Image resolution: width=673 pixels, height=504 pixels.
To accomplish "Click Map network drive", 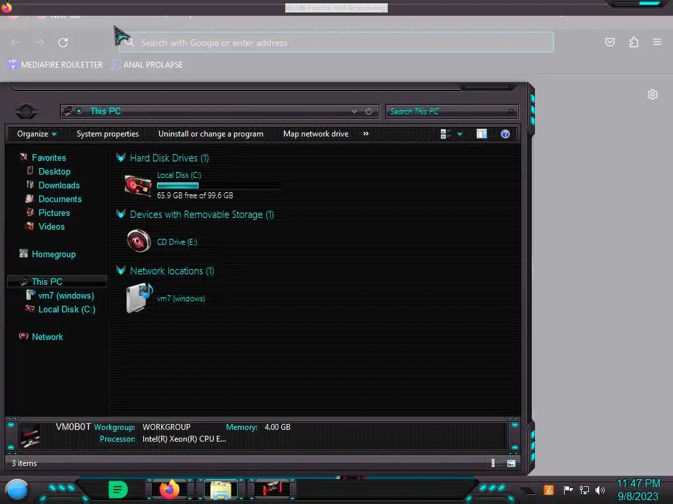I will point(316,134).
